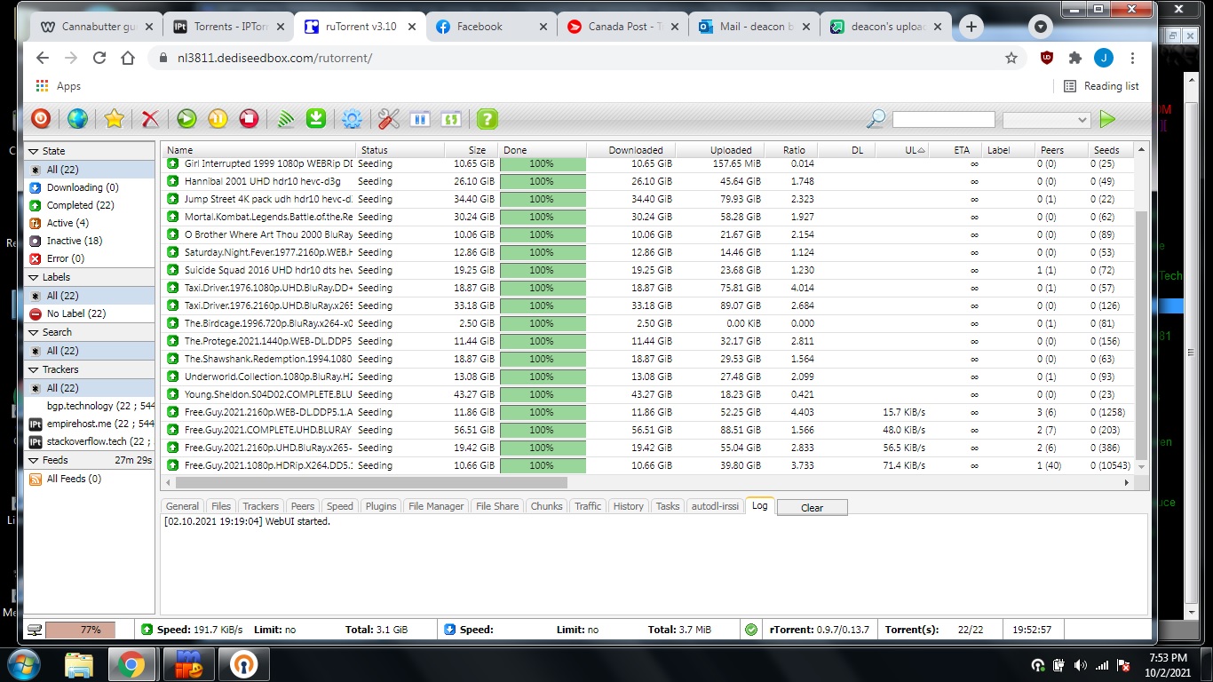Viewport: 1213px width, 682px height.
Task: Filter by bgp.technology tracker
Action: (x=90, y=406)
